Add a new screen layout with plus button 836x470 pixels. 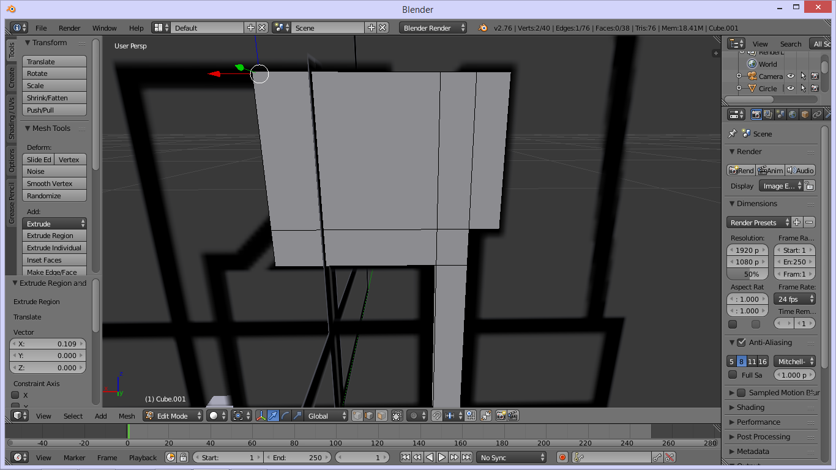(250, 28)
